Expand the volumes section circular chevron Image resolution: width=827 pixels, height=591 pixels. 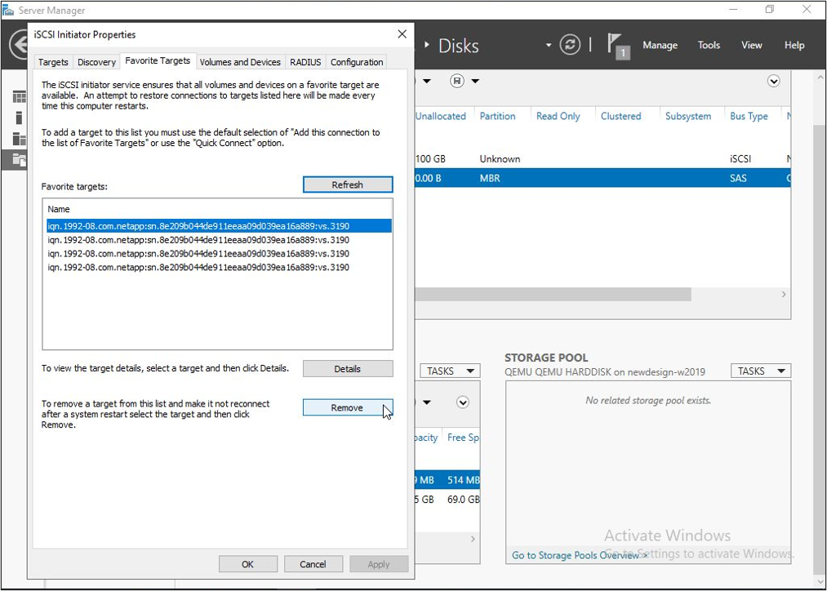click(463, 402)
